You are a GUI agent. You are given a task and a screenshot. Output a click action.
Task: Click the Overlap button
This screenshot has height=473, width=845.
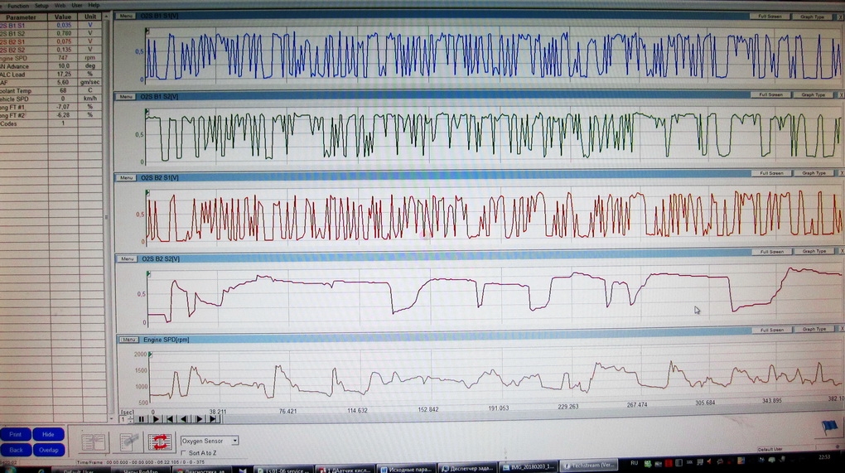click(49, 450)
